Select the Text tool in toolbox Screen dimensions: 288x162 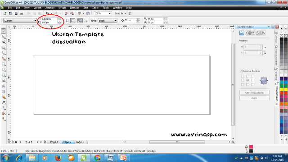point(4,86)
